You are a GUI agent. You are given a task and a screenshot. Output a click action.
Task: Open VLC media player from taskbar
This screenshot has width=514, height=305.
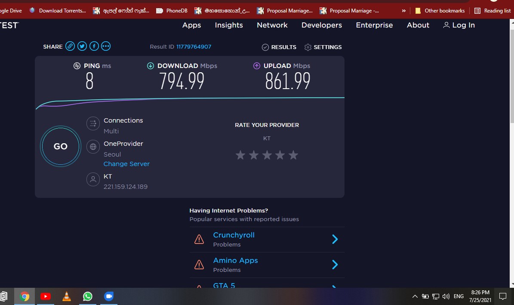(x=67, y=296)
